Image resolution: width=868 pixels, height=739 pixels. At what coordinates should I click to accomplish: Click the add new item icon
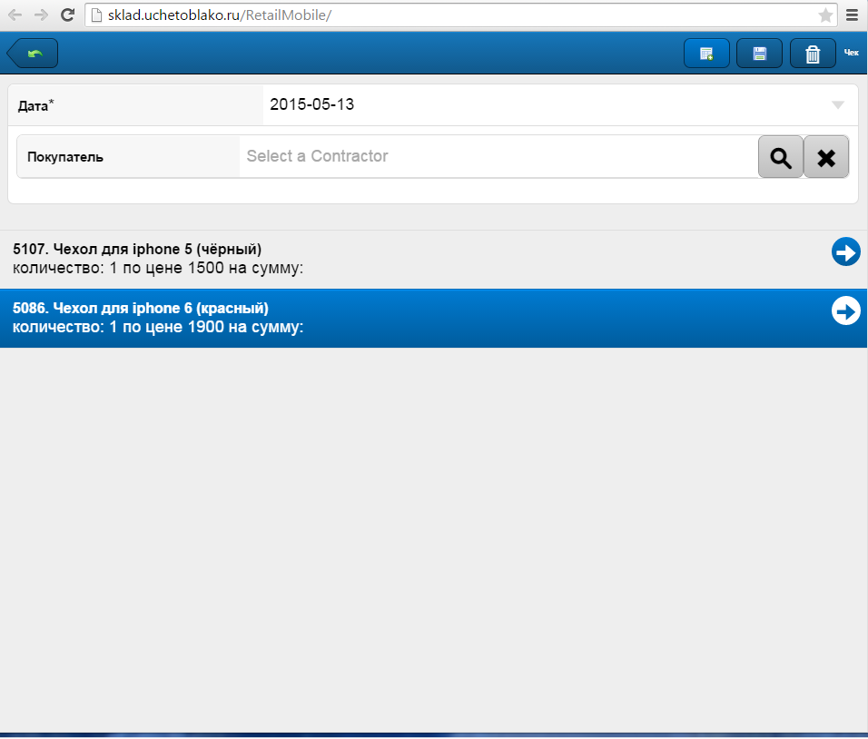pyautogui.click(x=706, y=54)
